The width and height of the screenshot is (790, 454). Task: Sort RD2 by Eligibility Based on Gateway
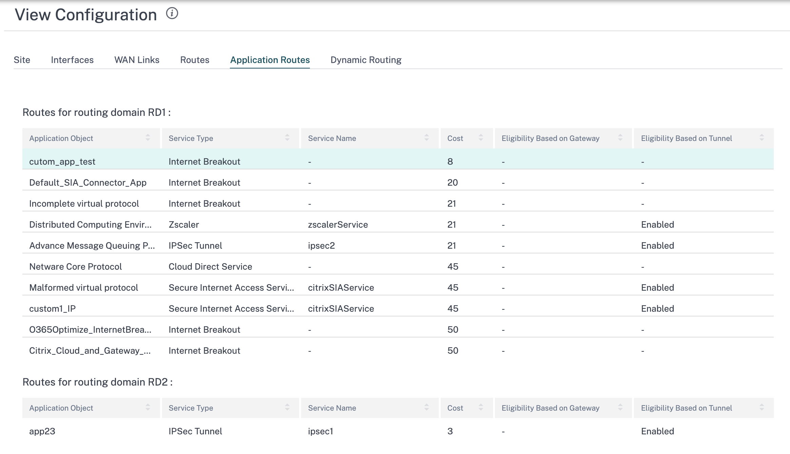tap(620, 407)
